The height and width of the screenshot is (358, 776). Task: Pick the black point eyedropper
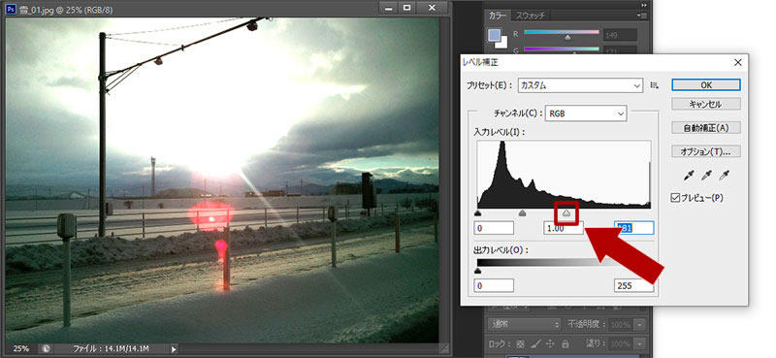point(689,176)
